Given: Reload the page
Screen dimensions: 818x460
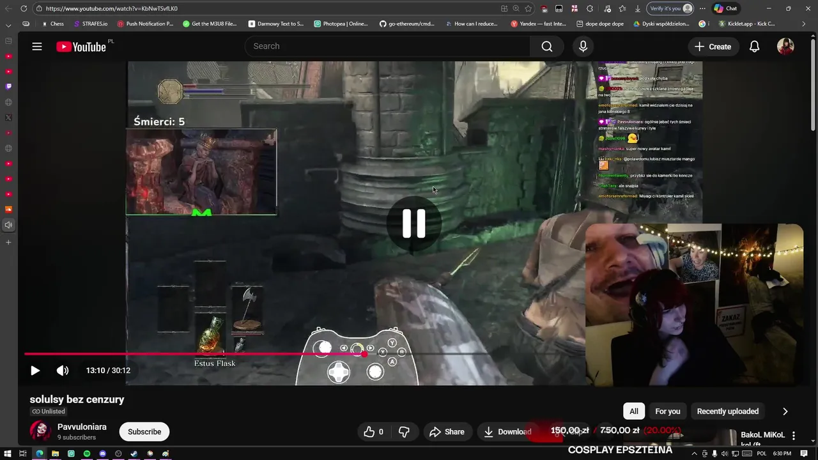Looking at the screenshot, I should tap(24, 8).
